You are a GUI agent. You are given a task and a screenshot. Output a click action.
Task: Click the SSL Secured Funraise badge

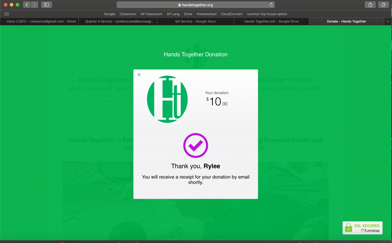tap(363, 228)
